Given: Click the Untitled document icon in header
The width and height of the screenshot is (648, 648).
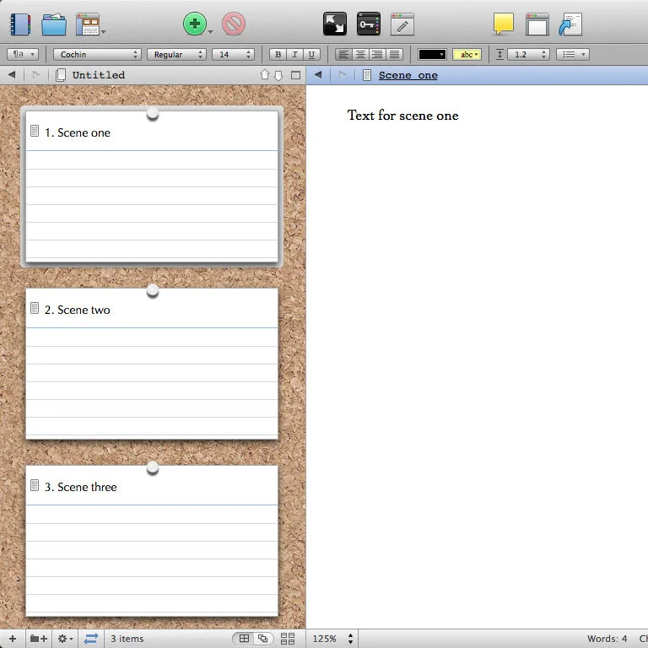Looking at the screenshot, I should [x=61, y=75].
